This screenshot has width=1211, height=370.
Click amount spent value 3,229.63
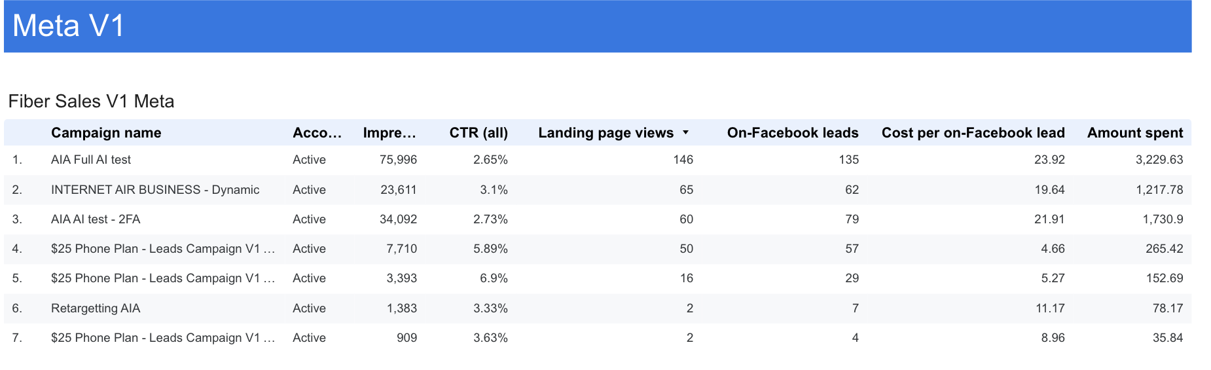(x=1159, y=160)
